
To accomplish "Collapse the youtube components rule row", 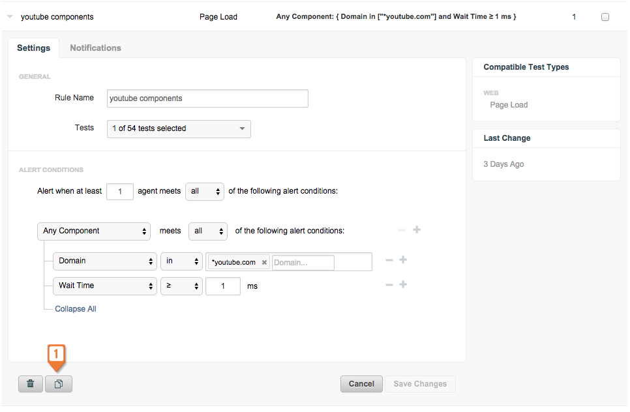I will 10,16.
